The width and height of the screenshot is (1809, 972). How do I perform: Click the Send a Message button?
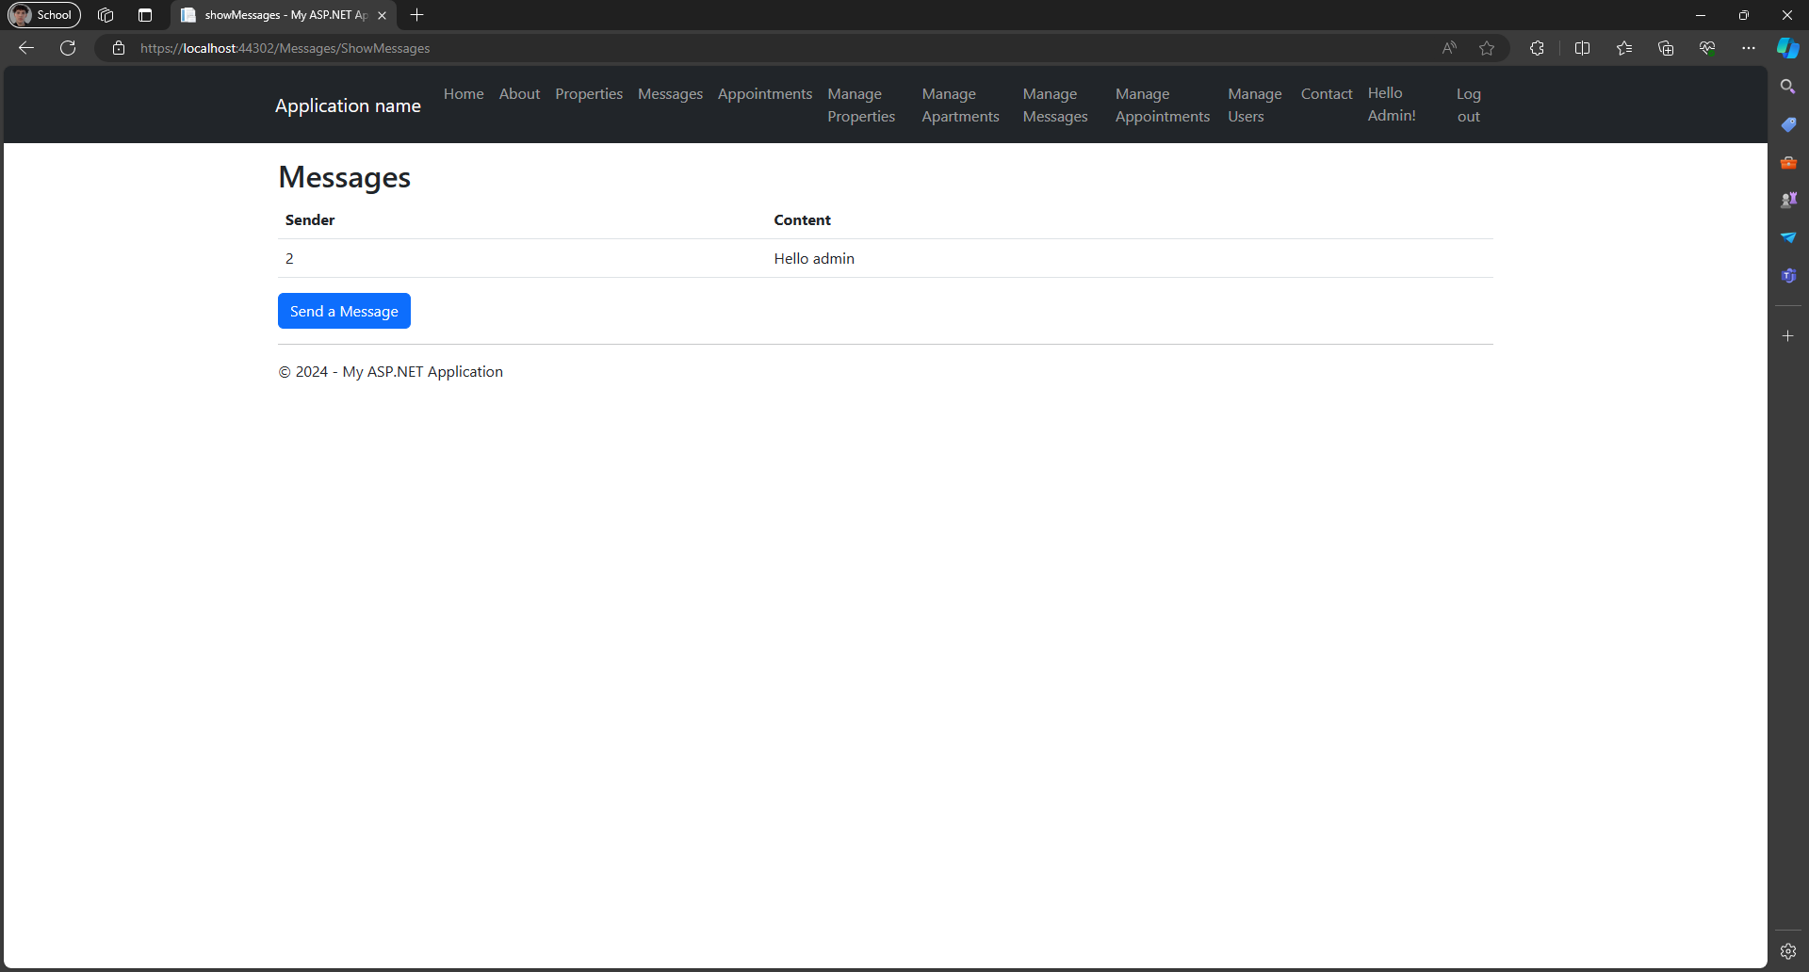coord(344,311)
